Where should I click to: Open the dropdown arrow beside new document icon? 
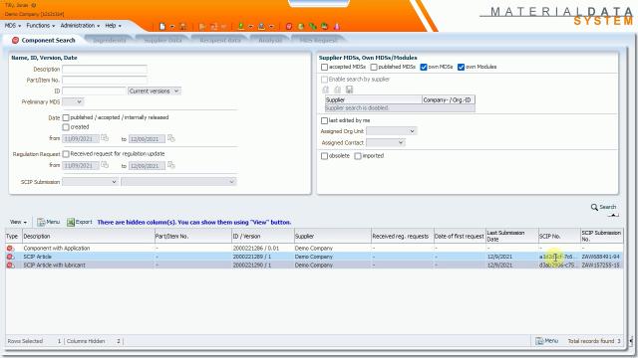coord(172,27)
